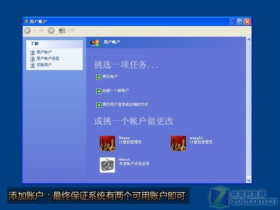The height and width of the screenshot is (210, 280).
Task: Open 用户帐户类型 help topic link
Action: [48, 59]
